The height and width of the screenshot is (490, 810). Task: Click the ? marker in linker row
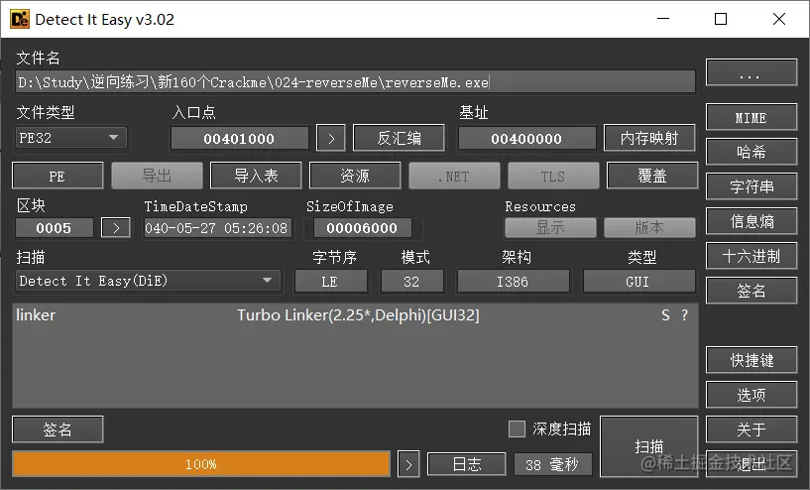click(x=684, y=315)
